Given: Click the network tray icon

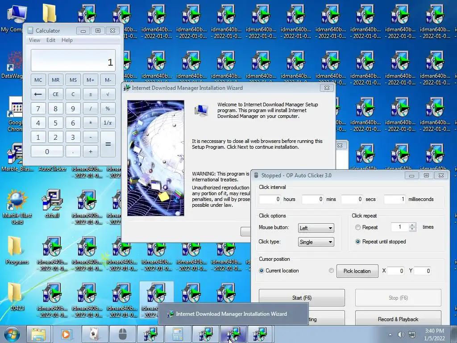Looking at the screenshot, I should 412,334.
